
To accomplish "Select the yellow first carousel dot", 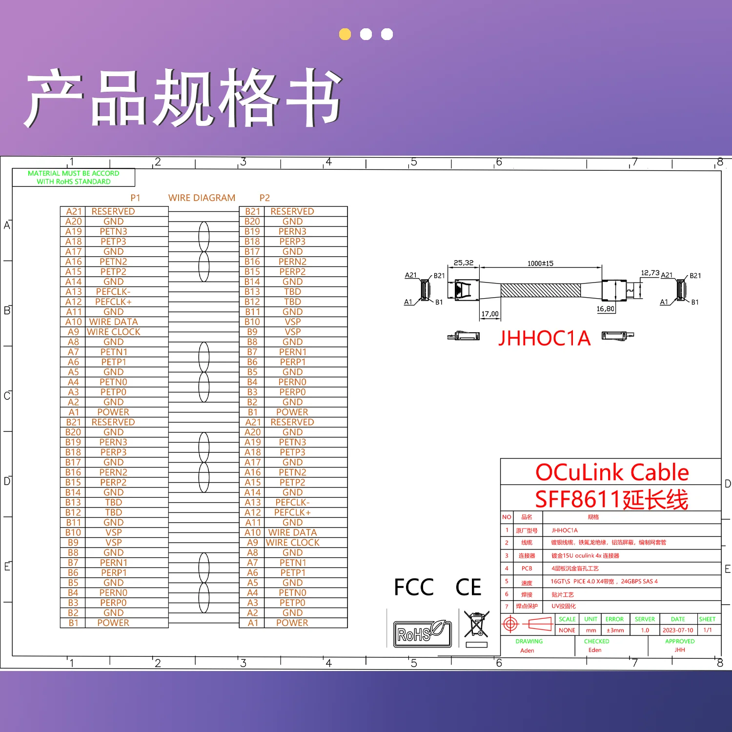I will (345, 34).
